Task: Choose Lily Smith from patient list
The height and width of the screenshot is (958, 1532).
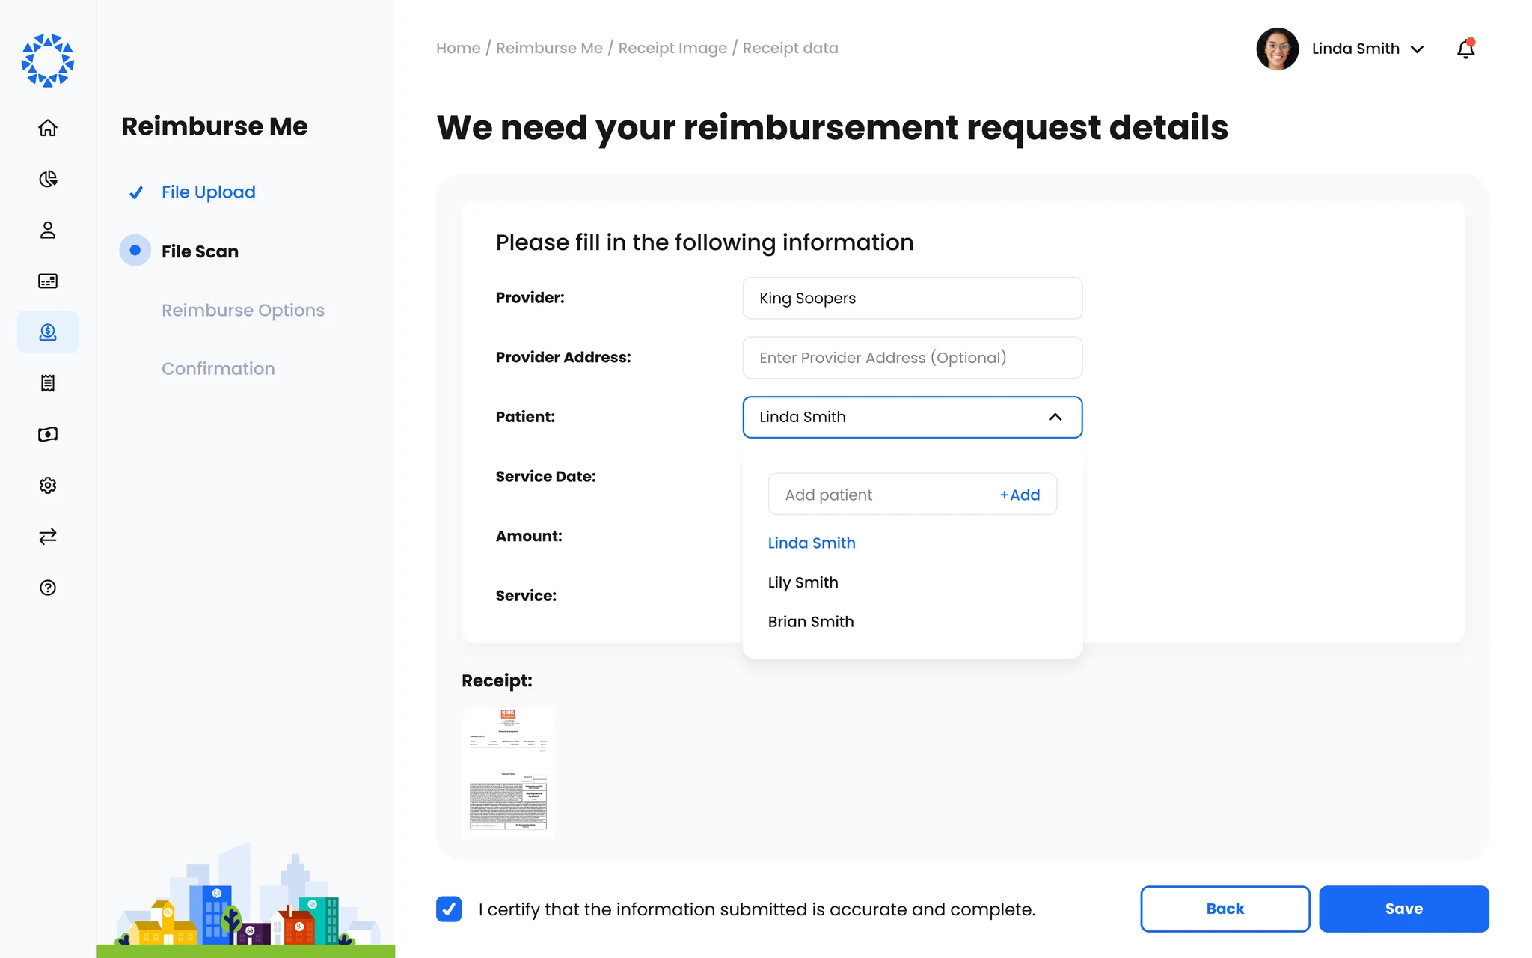Action: pyautogui.click(x=803, y=582)
